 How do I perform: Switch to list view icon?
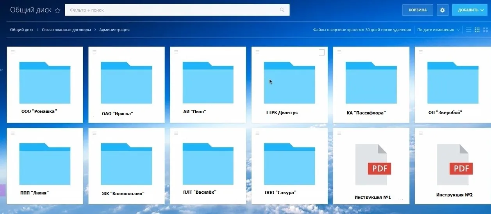(x=468, y=30)
